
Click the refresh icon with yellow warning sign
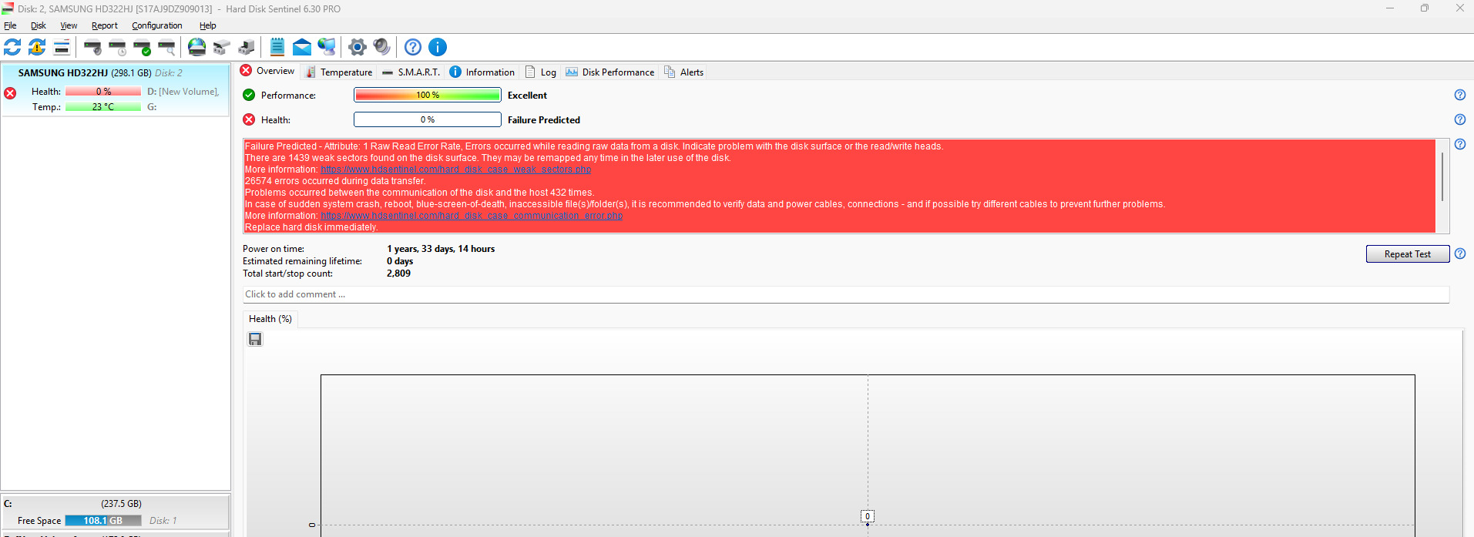[x=37, y=47]
